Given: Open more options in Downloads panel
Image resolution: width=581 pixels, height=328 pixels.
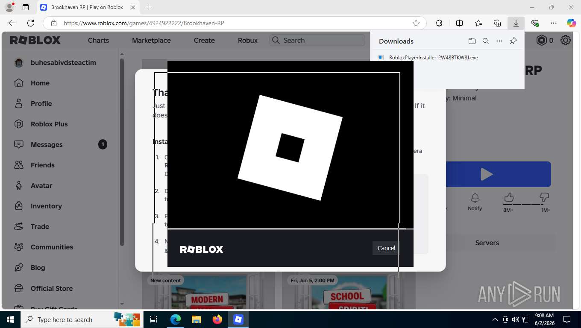Looking at the screenshot, I should 499,41.
